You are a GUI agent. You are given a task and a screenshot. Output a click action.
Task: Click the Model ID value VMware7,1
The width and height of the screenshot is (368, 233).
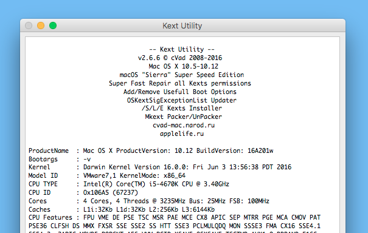[100, 175]
